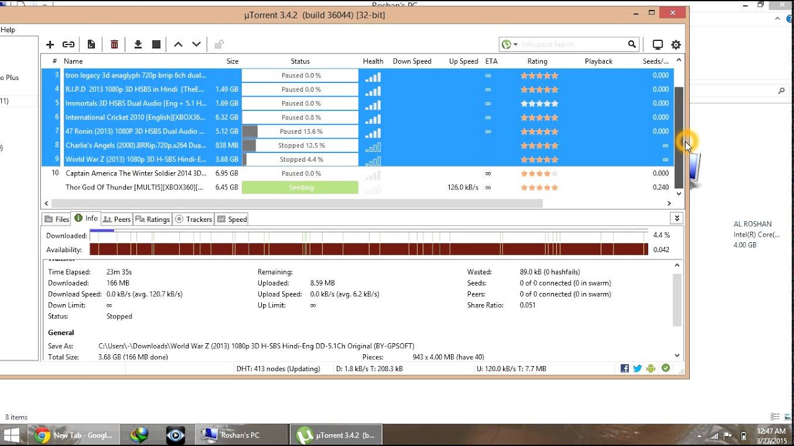Click star rating of Immortals 3D row
Image resolution: width=794 pixels, height=446 pixels.
(539, 103)
